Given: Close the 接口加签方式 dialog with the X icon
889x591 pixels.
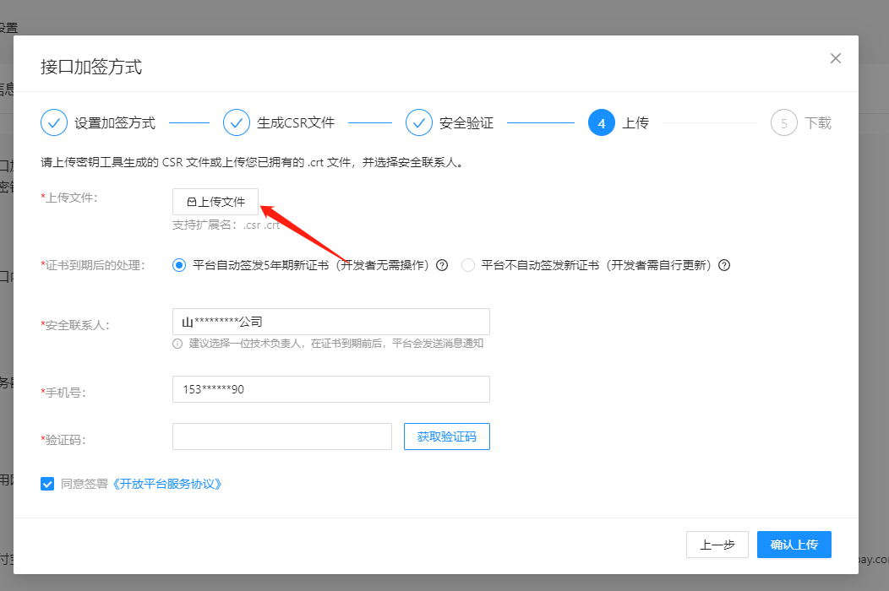Looking at the screenshot, I should pyautogui.click(x=835, y=58).
